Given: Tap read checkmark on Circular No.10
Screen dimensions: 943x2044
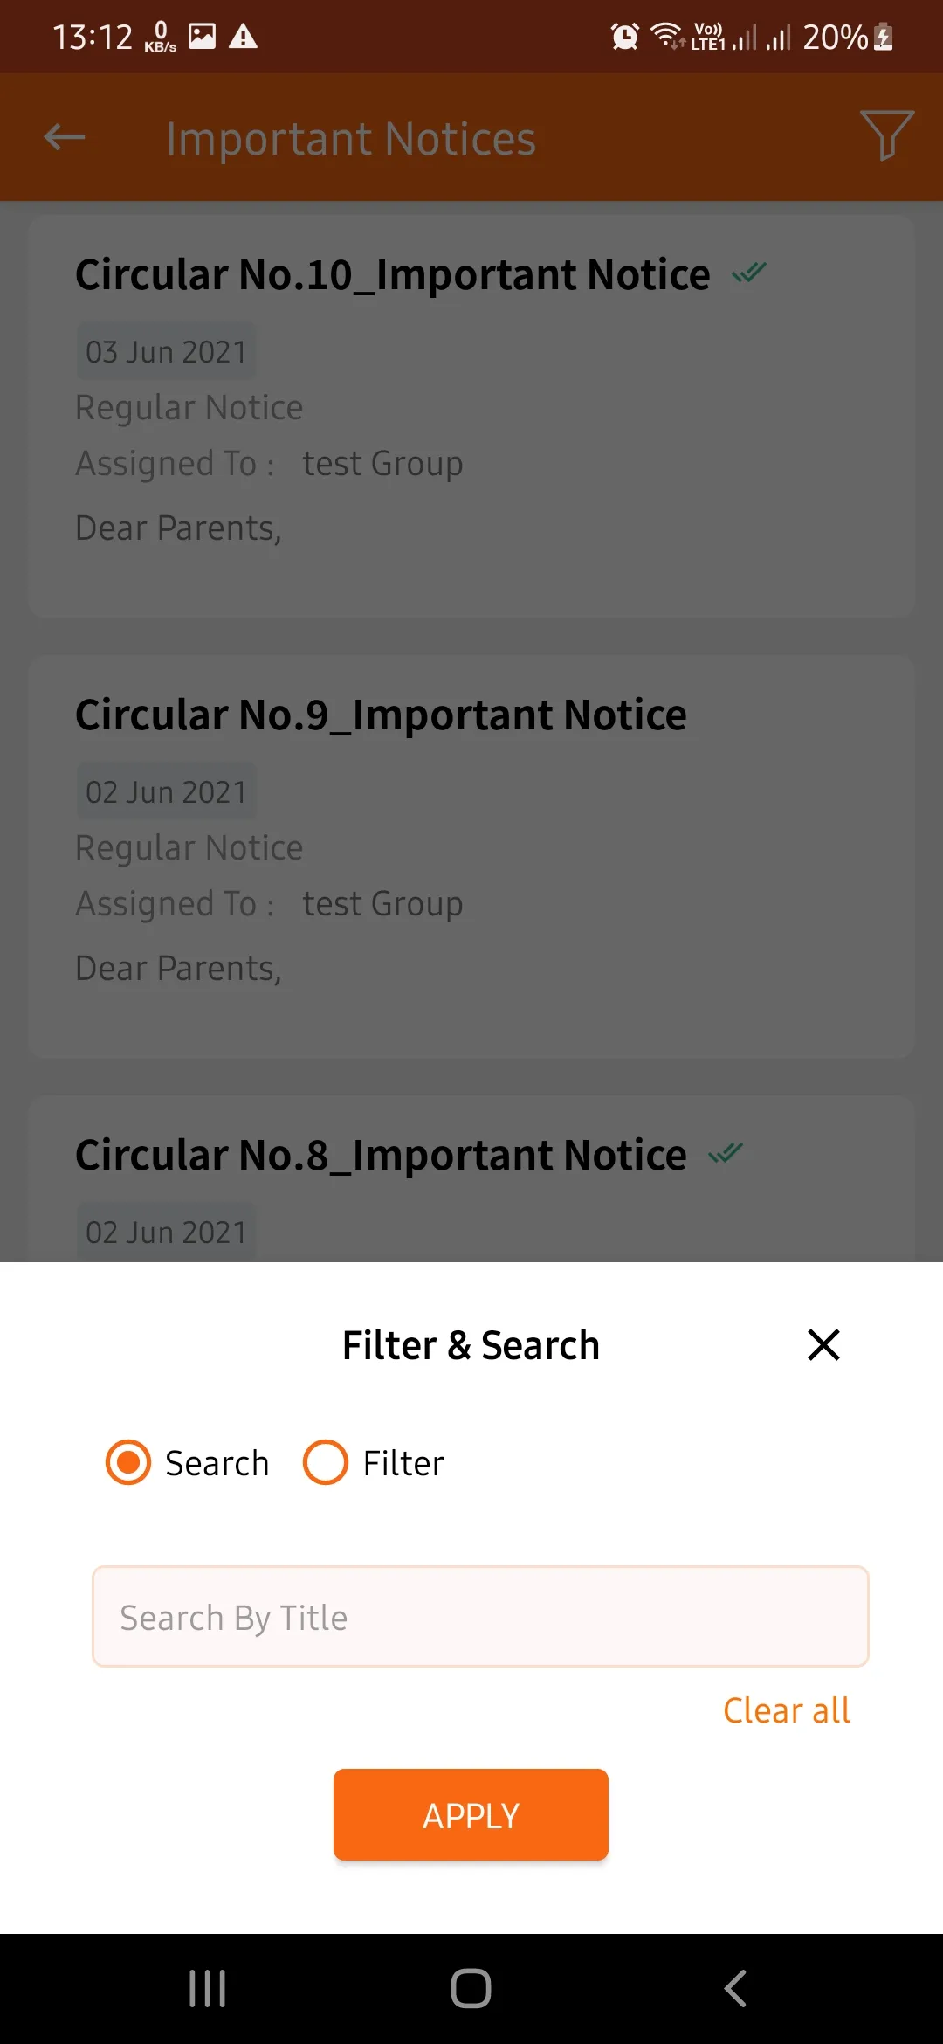Looking at the screenshot, I should [x=749, y=273].
